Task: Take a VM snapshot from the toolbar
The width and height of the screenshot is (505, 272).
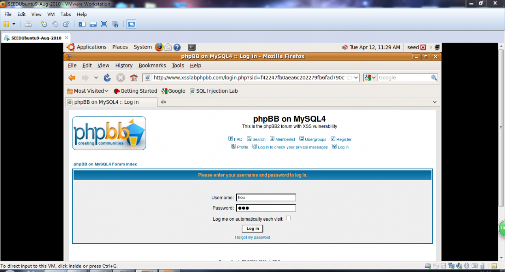Action: pos(44,24)
